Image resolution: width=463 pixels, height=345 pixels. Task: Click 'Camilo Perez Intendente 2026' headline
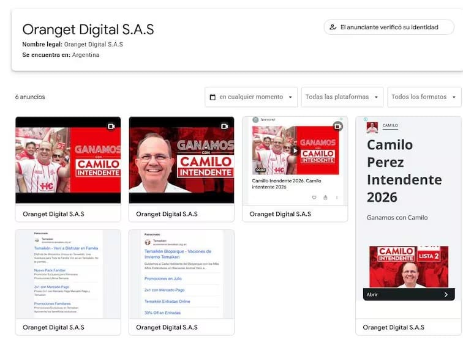point(404,171)
